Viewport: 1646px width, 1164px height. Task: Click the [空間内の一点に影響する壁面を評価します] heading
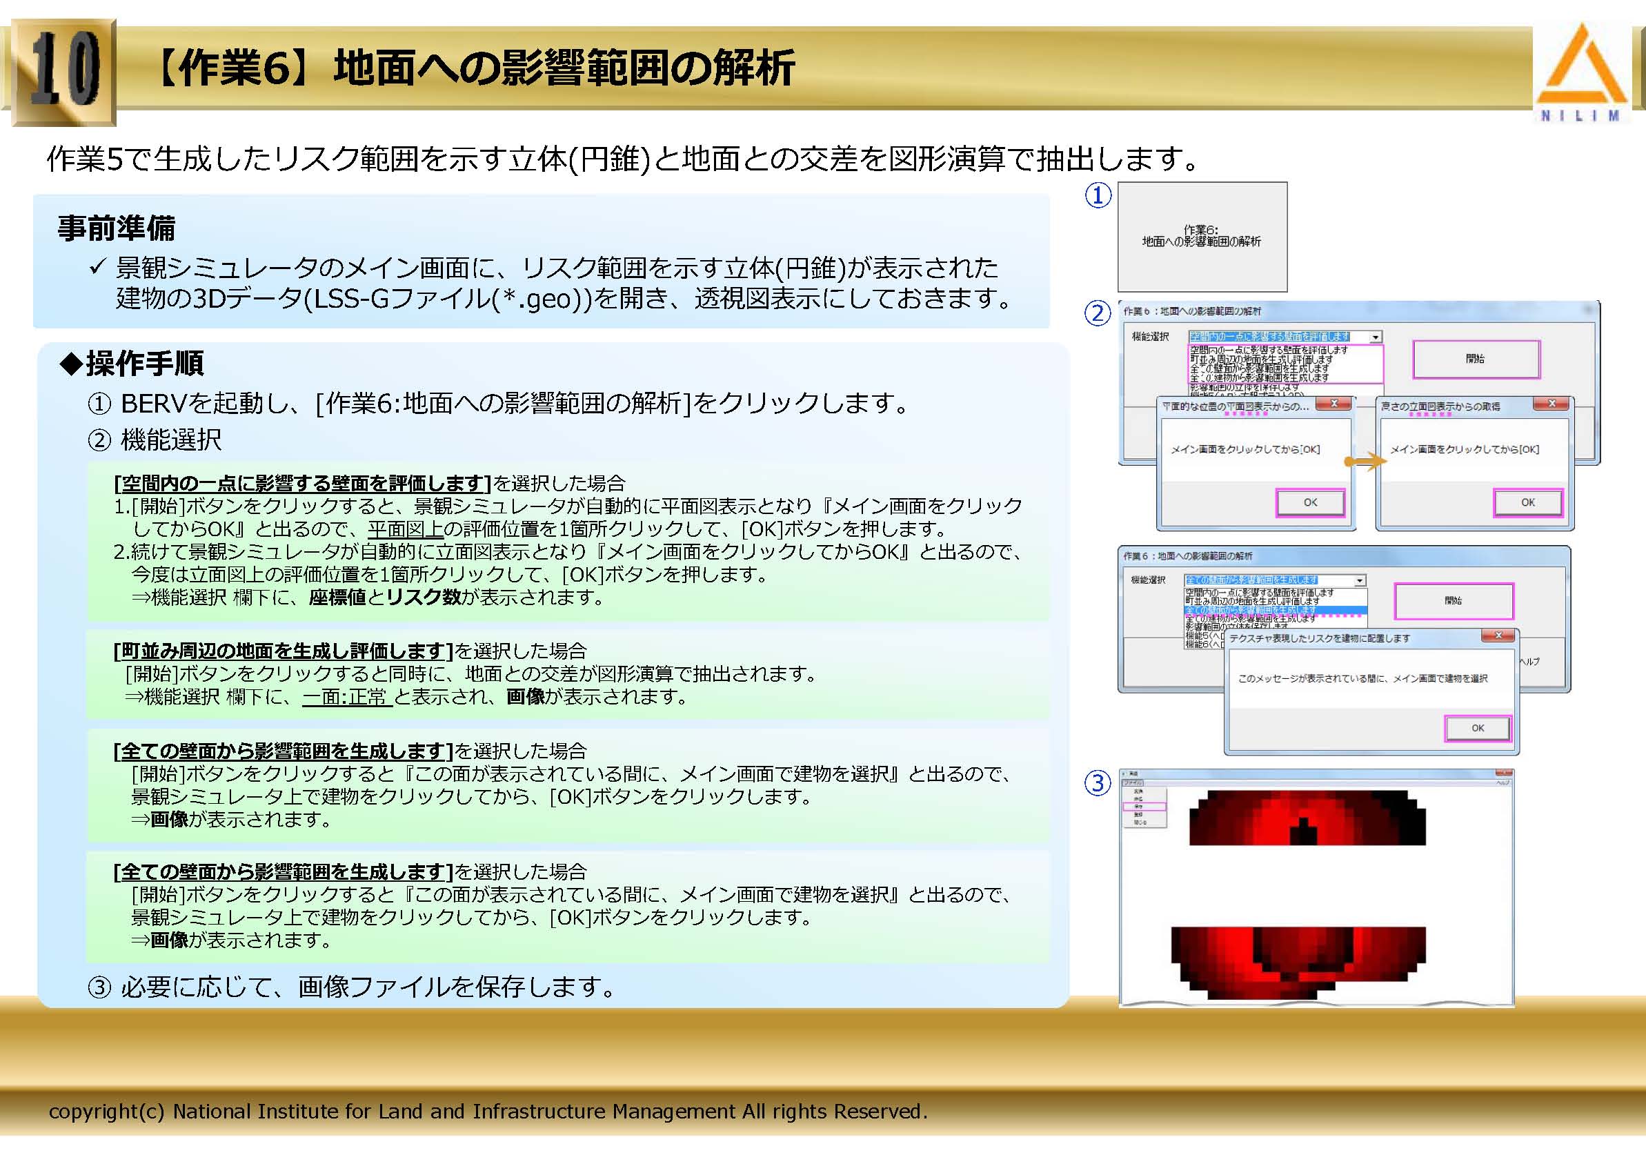tap(302, 483)
